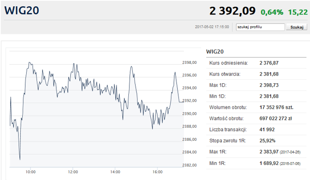Select the Wolumen obrotu row
This screenshot has height=180, width=310.
256,107
